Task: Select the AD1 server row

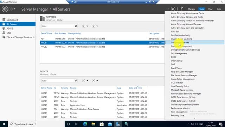Action: tap(102, 39)
